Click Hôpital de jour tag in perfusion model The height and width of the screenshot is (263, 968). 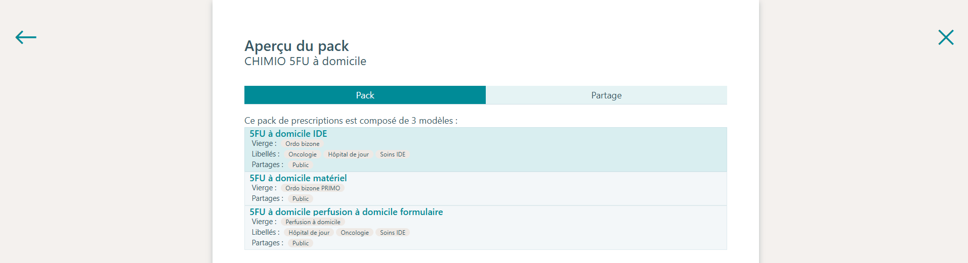[x=309, y=233]
